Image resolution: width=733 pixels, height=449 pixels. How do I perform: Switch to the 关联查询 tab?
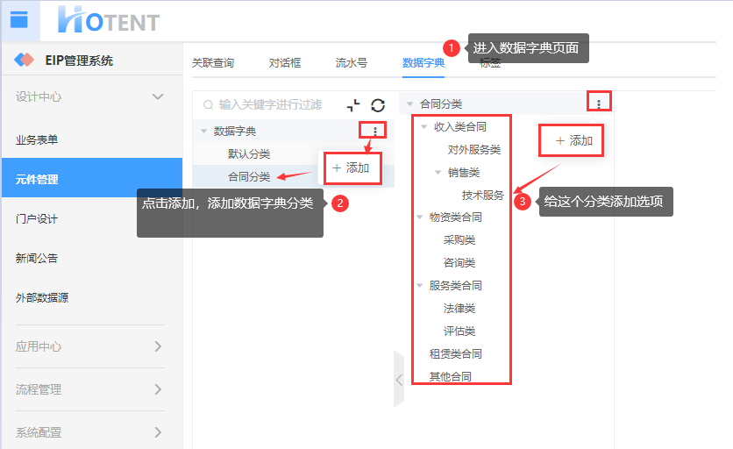213,62
